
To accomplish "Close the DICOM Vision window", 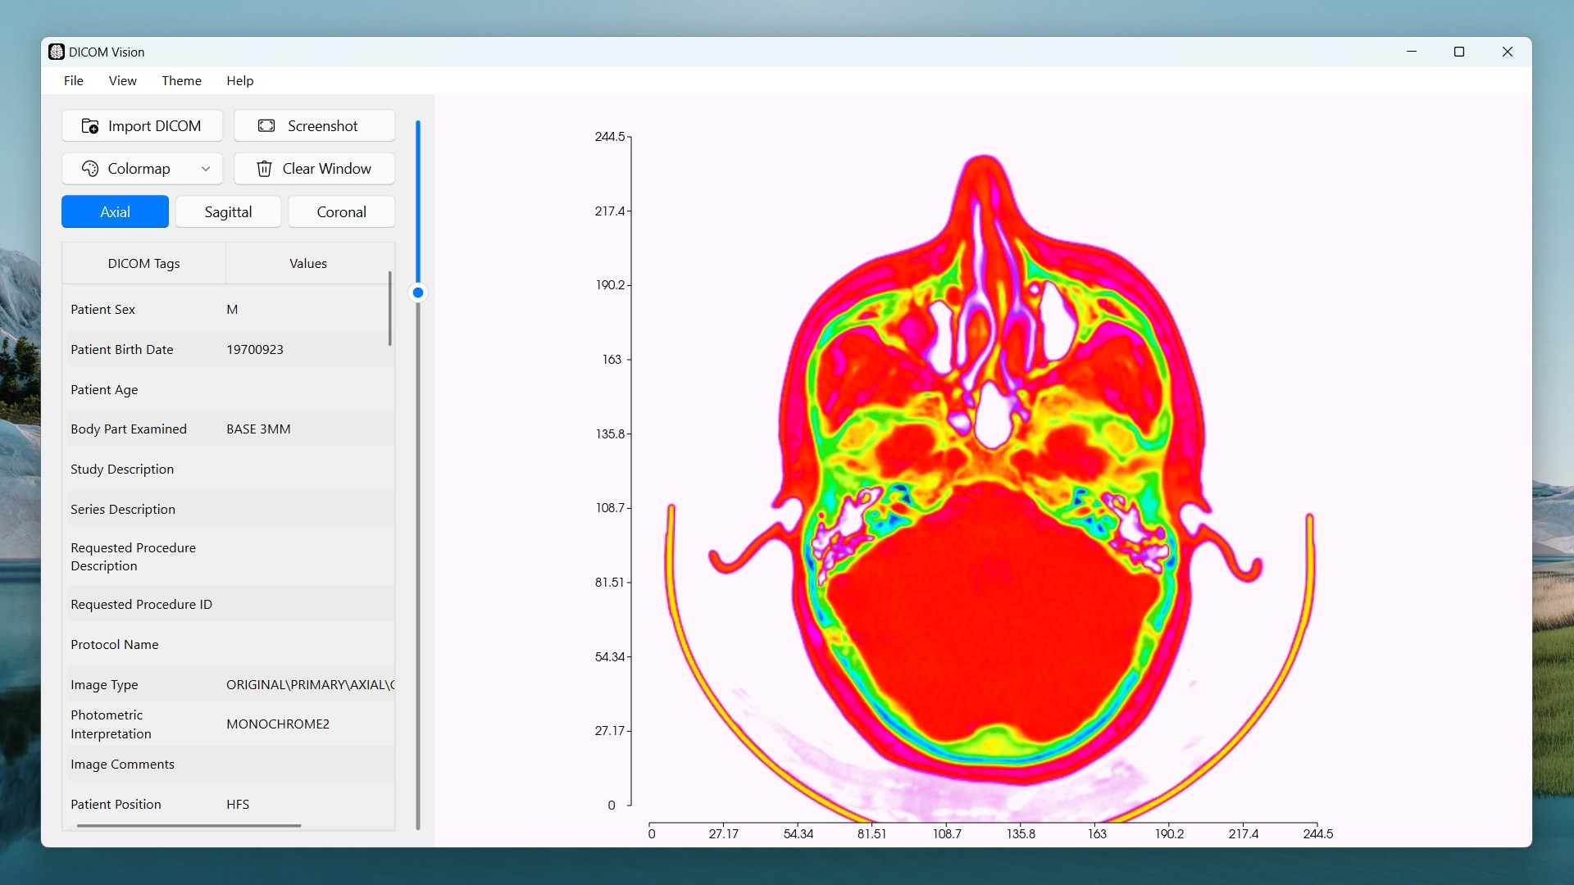I will pos(1507,52).
